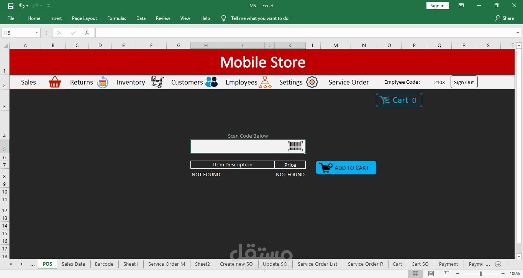Click the barcode icon in the scan field
The width and height of the screenshot is (523, 278).
point(295,146)
